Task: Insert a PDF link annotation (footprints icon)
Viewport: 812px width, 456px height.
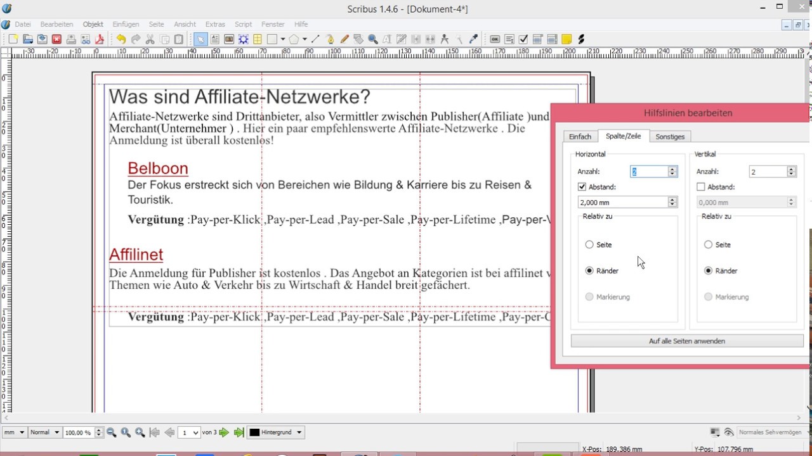Action: [580, 39]
